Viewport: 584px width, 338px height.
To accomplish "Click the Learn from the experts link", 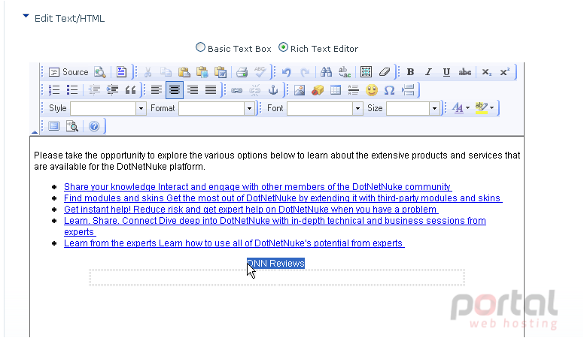I will click(234, 243).
